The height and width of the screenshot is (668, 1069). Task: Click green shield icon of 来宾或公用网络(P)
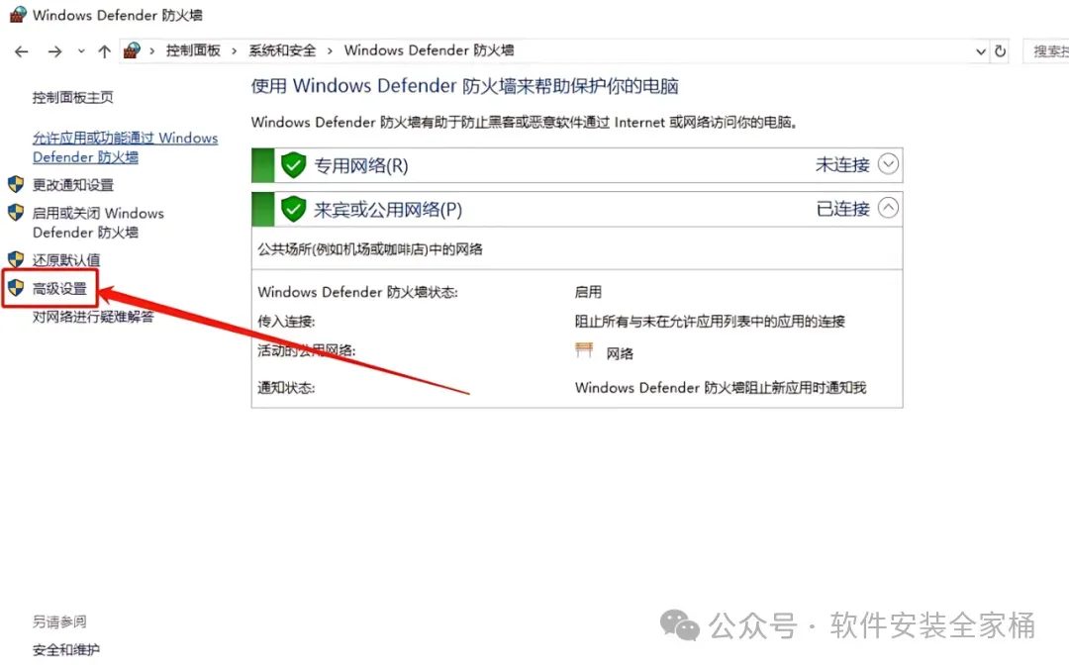coord(293,209)
